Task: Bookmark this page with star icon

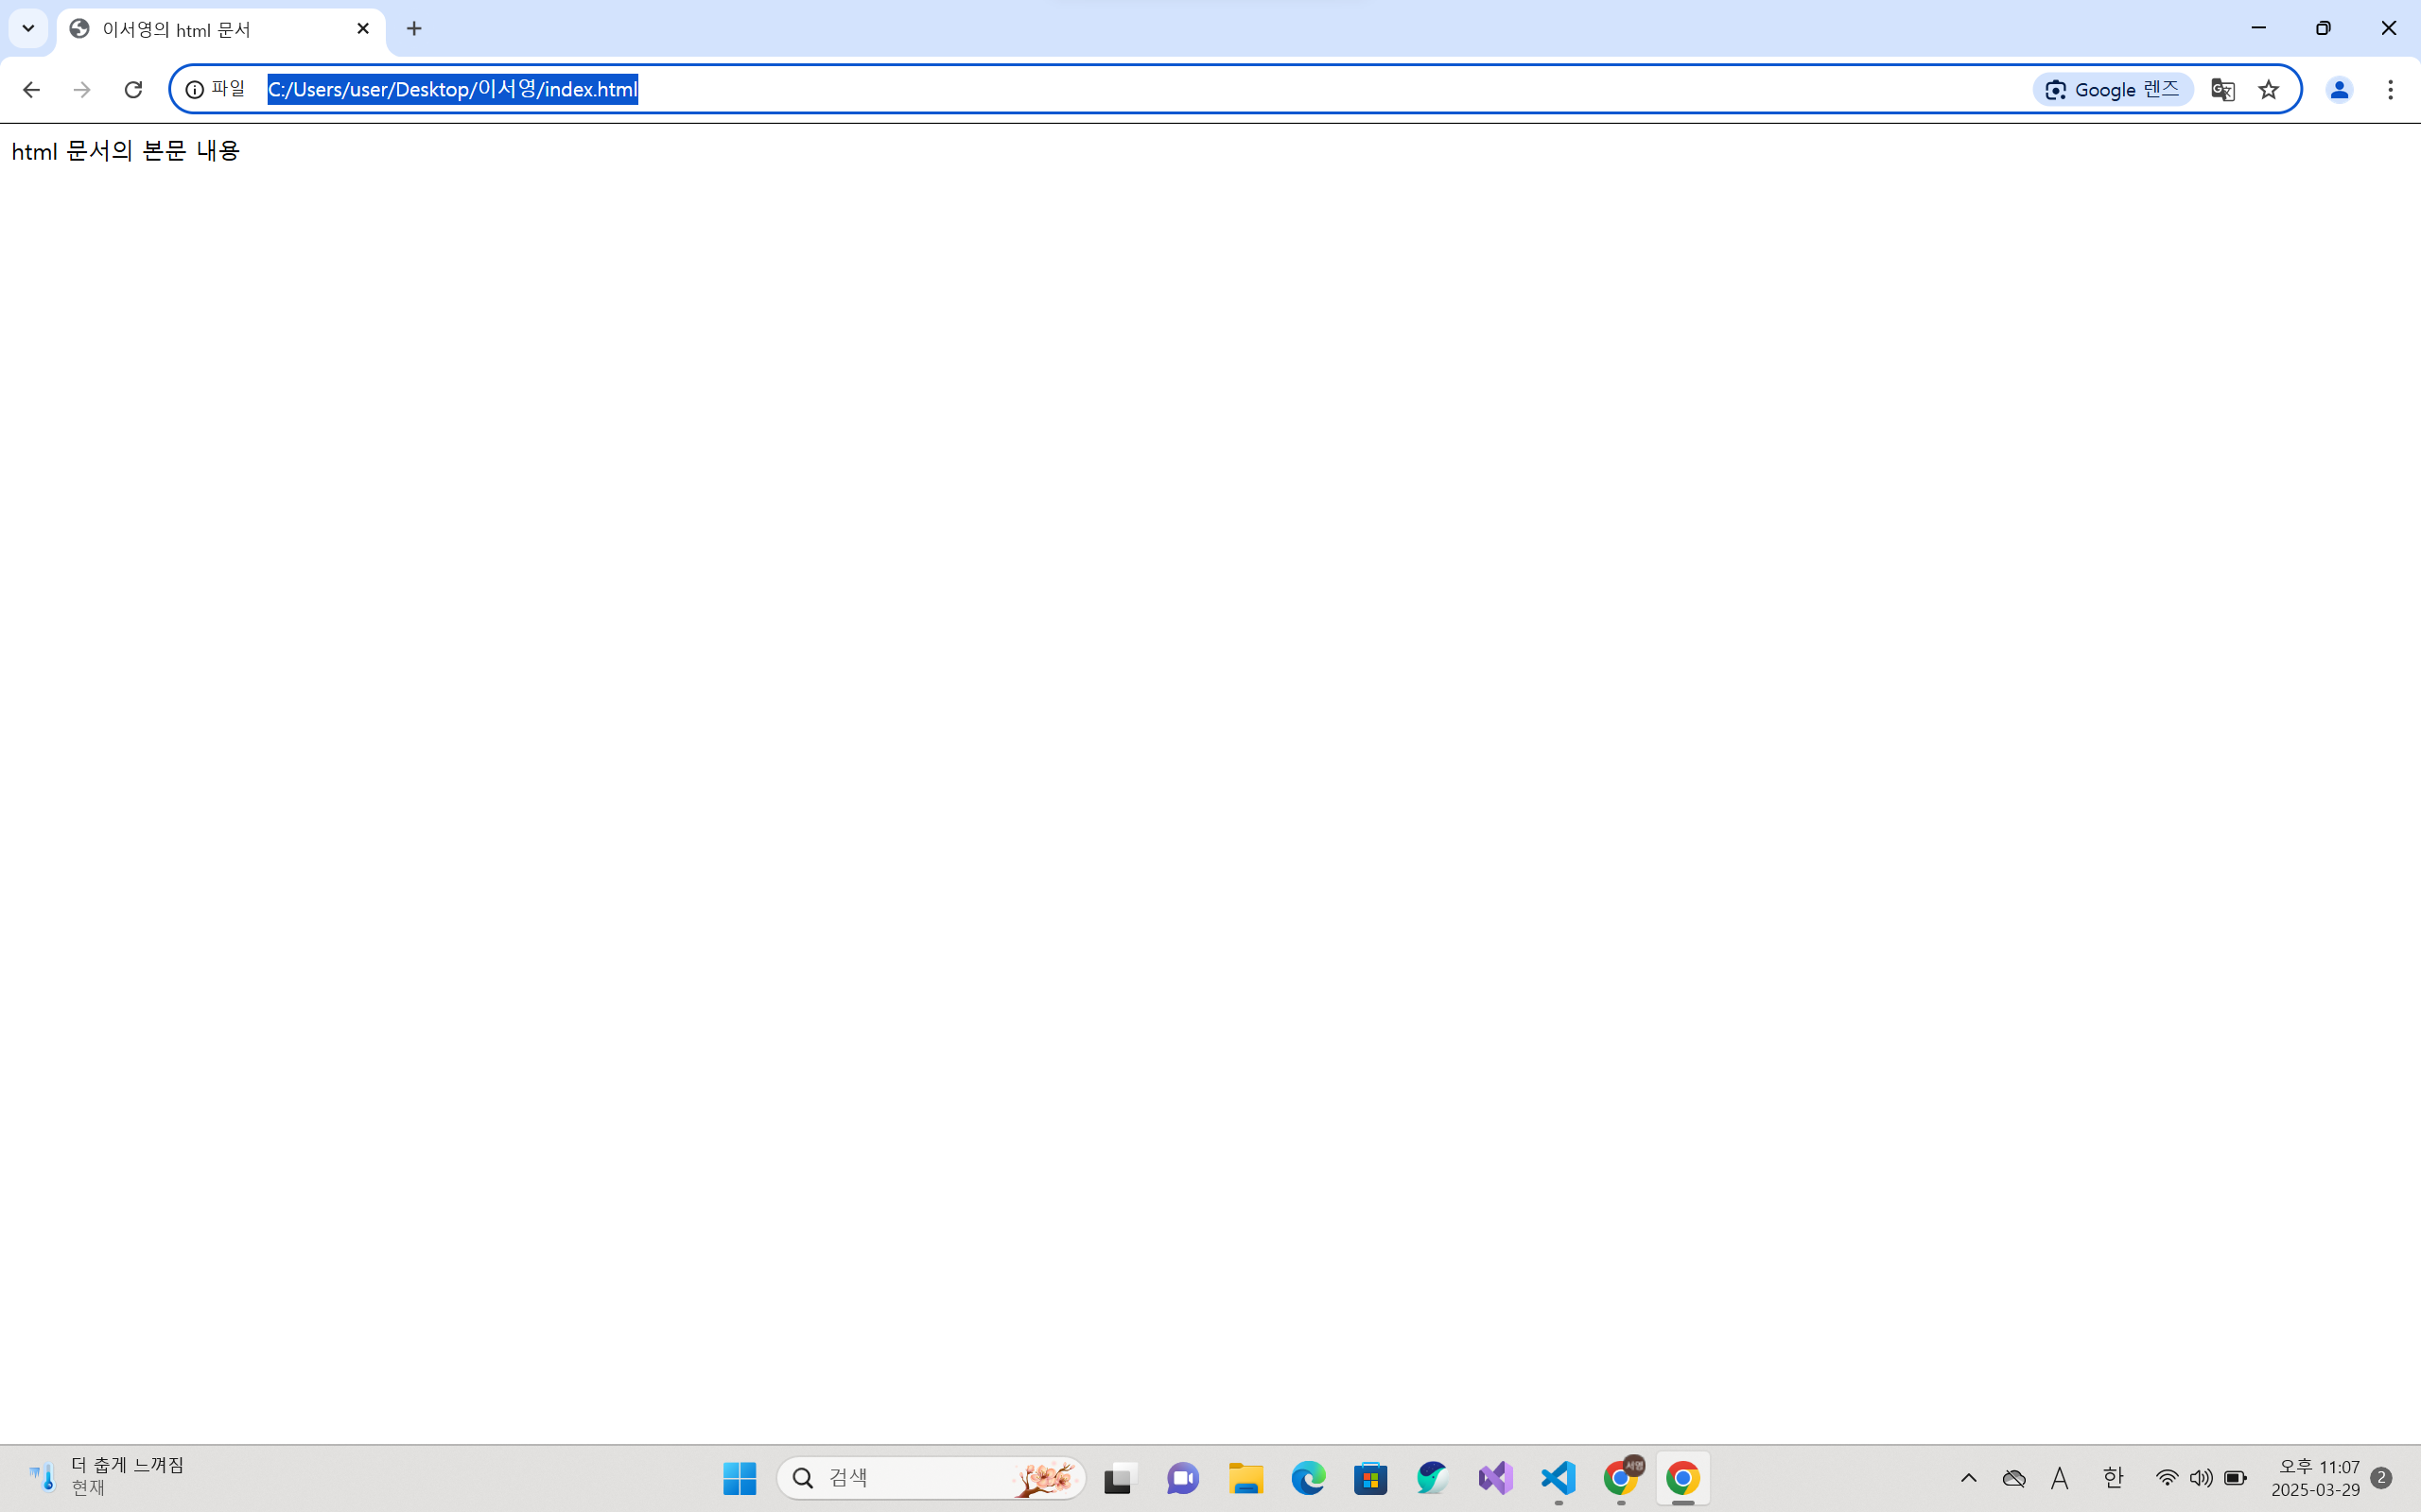Action: click(x=2268, y=90)
